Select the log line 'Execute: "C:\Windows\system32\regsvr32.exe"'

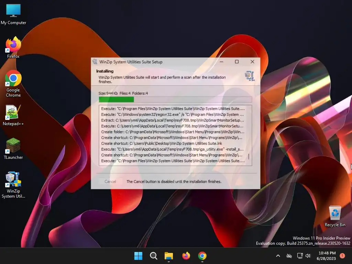(x=173, y=114)
